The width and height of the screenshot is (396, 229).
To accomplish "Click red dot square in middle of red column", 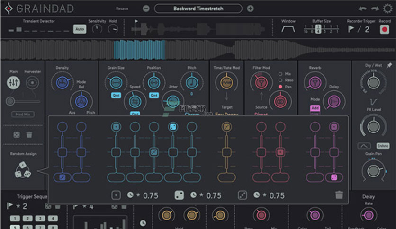I will click(280, 152).
